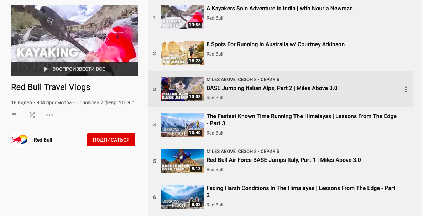Open playlist more options three-dot menu
This screenshot has width=423, height=216.
click(49, 115)
